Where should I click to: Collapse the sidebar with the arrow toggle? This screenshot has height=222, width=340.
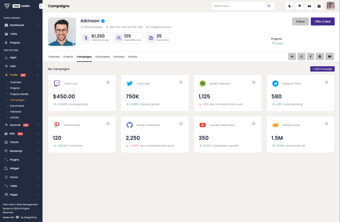[x=41, y=6]
